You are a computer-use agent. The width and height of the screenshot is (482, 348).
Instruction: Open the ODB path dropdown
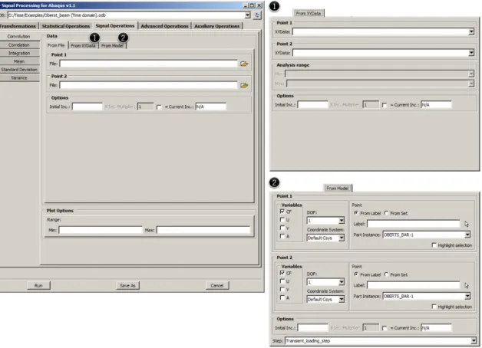point(247,15)
